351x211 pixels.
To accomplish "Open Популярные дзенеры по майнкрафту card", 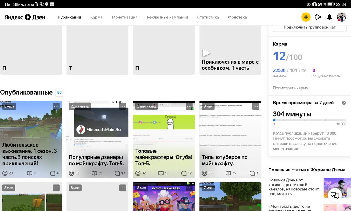I will click(x=97, y=139).
